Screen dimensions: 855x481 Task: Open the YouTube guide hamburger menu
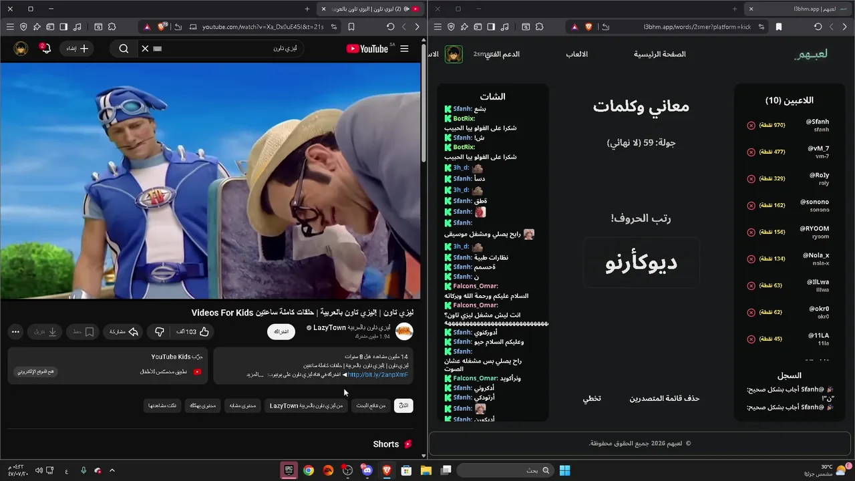(x=404, y=49)
